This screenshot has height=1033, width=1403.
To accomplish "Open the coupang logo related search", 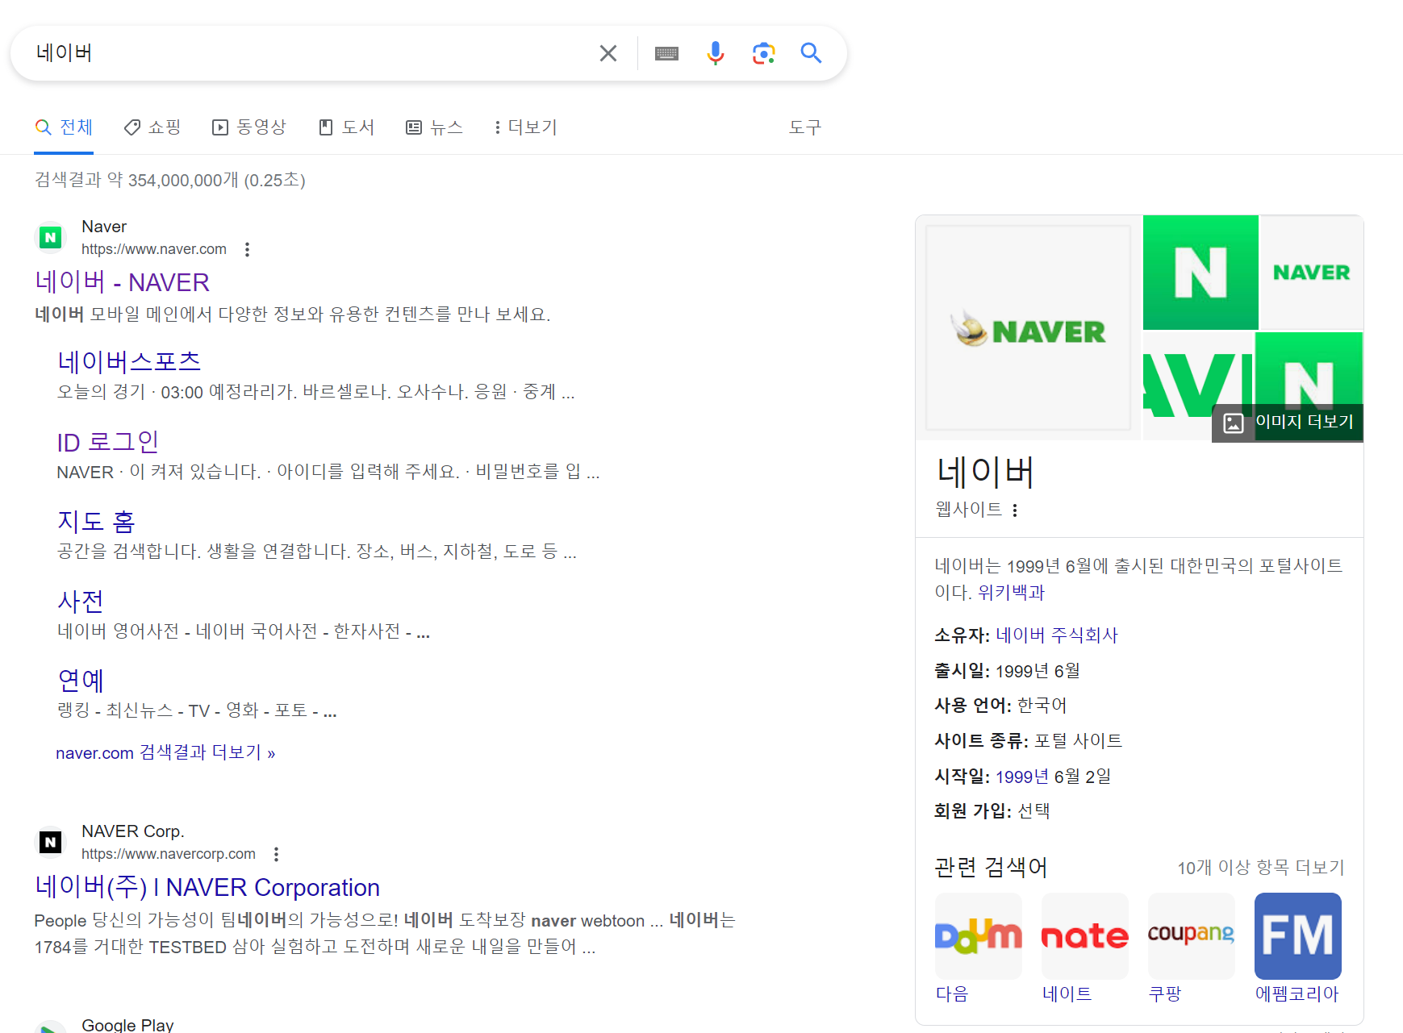I will pyautogui.click(x=1191, y=935).
